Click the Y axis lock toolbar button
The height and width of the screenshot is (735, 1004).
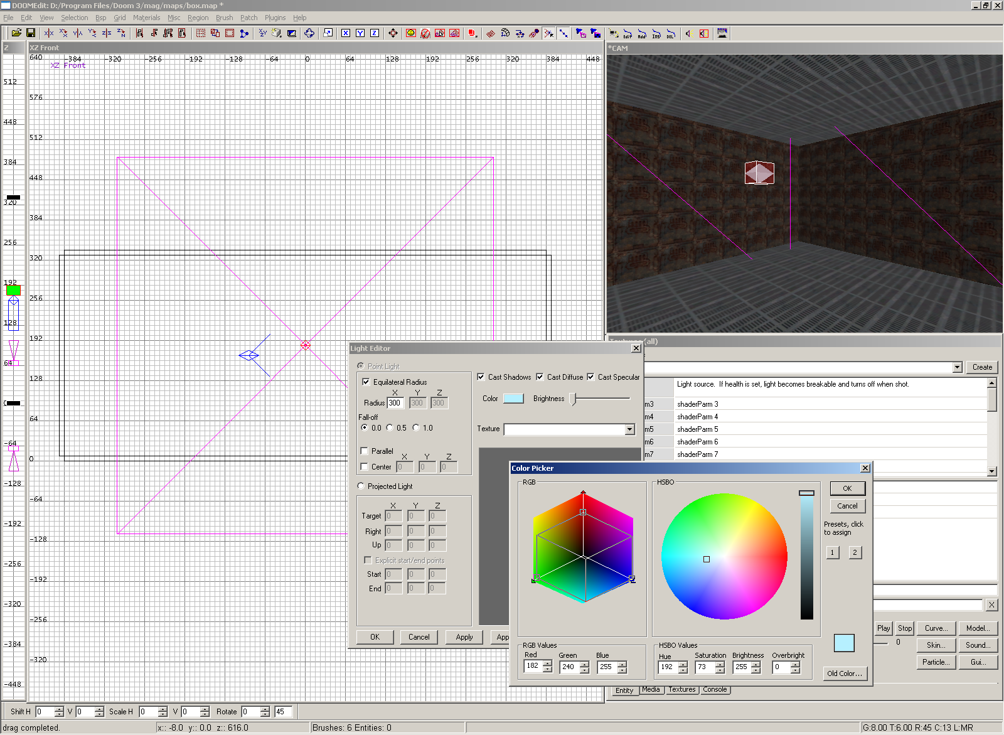(x=360, y=33)
